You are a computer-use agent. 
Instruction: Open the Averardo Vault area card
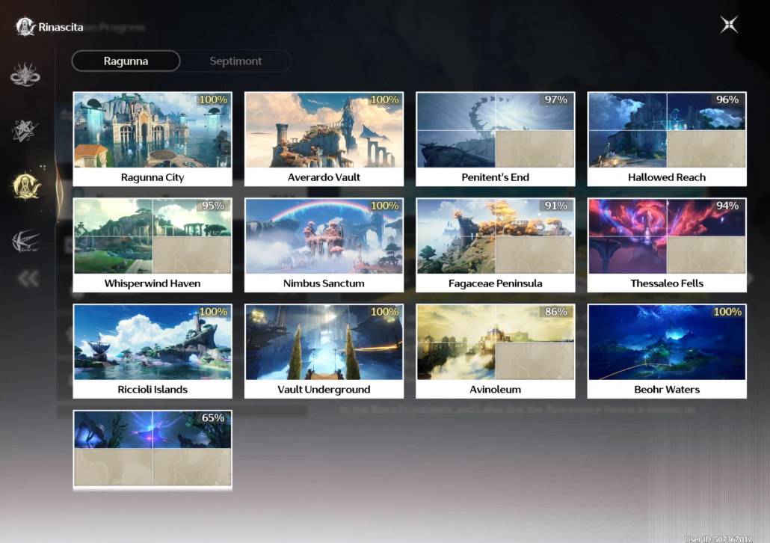coord(324,139)
